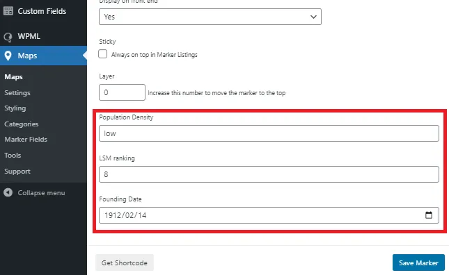Open the Marker Fields submenu
Viewport: 449px width, 275px height.
pos(26,140)
